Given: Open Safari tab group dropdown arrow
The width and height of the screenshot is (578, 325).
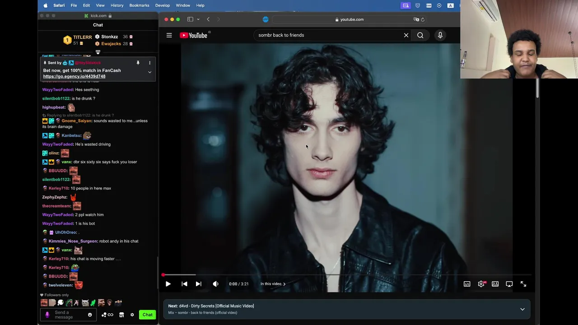Looking at the screenshot, I should [x=198, y=19].
